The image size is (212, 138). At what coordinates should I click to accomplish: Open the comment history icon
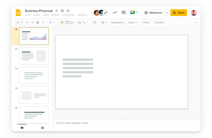tap(124, 13)
